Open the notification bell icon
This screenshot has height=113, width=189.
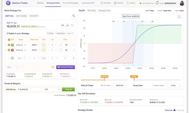click(x=157, y=3)
